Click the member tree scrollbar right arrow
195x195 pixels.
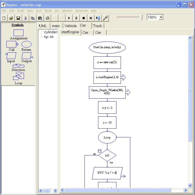55,190
